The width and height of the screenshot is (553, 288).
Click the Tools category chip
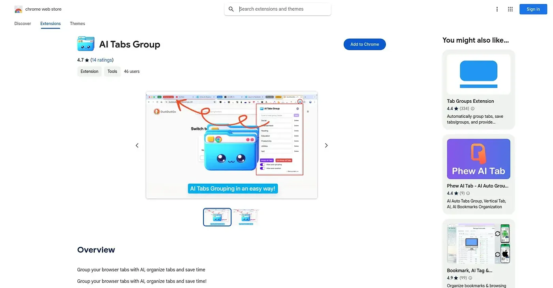[112, 72]
